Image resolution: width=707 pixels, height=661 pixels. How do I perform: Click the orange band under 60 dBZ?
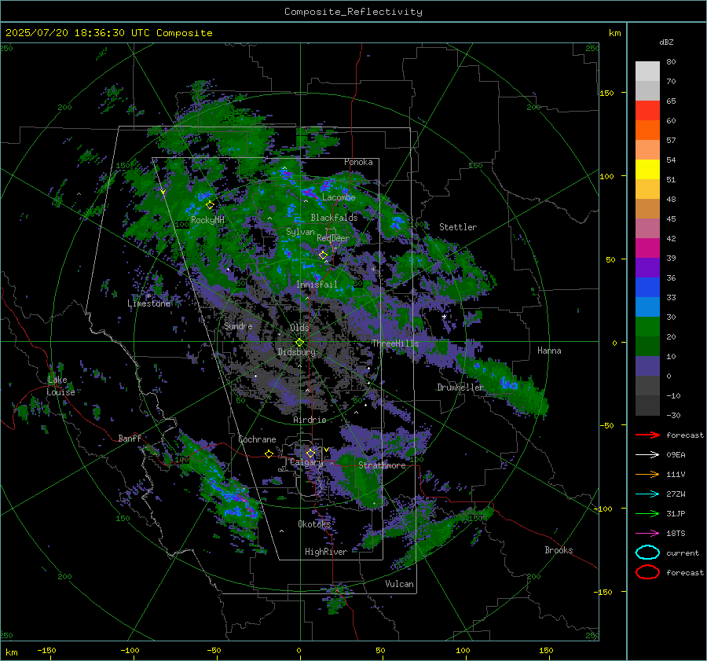(647, 130)
